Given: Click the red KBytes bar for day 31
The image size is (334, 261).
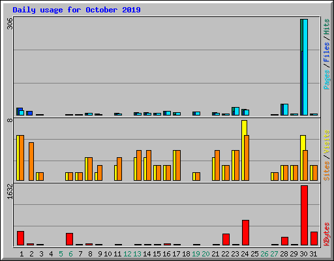Looking at the screenshot, I should 314,239.
